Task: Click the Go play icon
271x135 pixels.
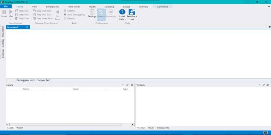Action: [11, 12]
